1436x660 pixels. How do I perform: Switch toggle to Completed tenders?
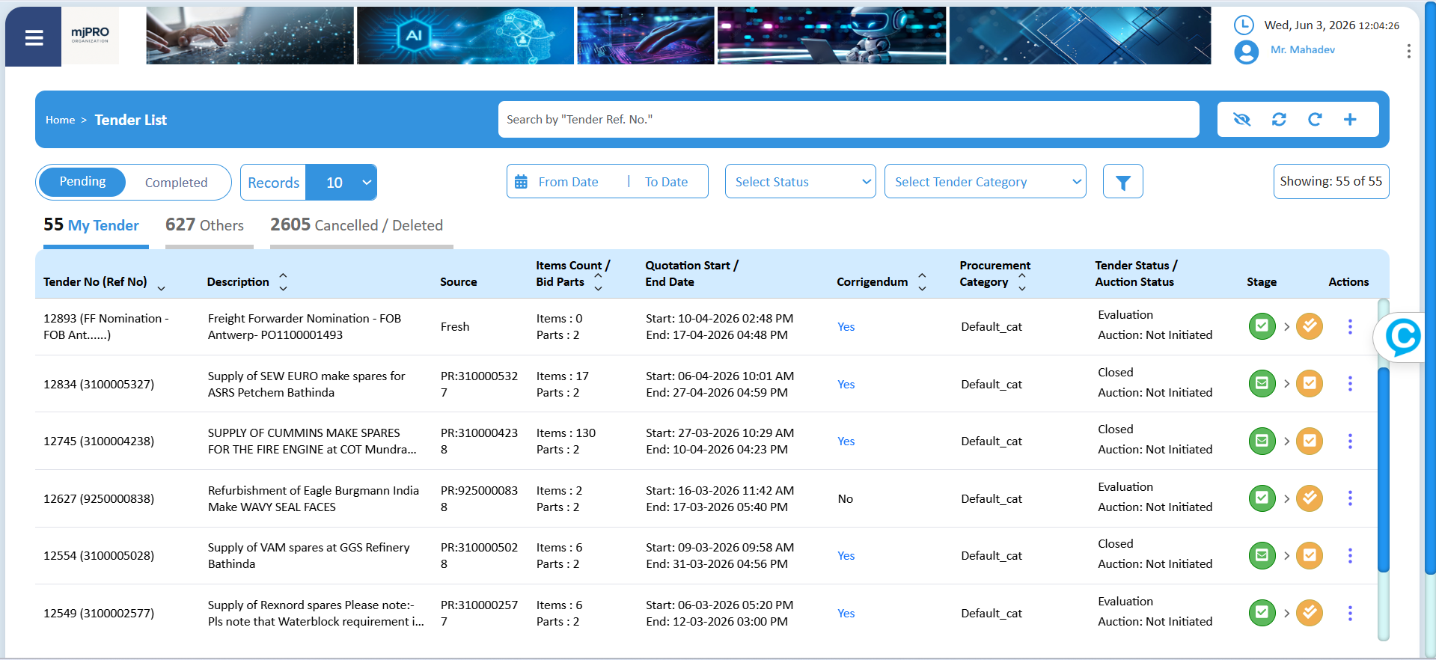[176, 183]
